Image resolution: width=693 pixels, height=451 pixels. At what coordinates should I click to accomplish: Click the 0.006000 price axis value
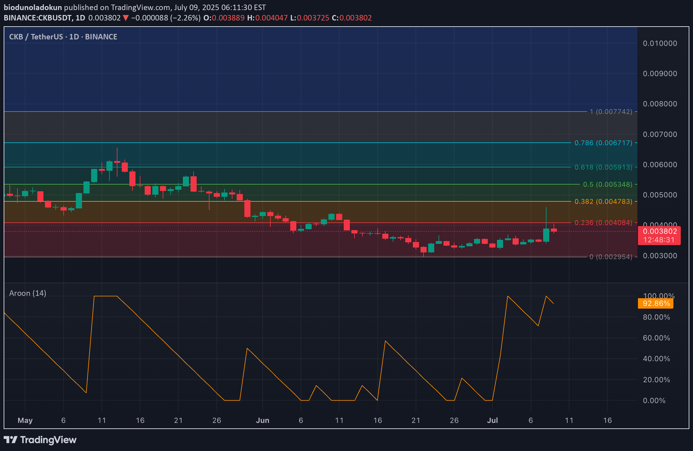(660, 165)
